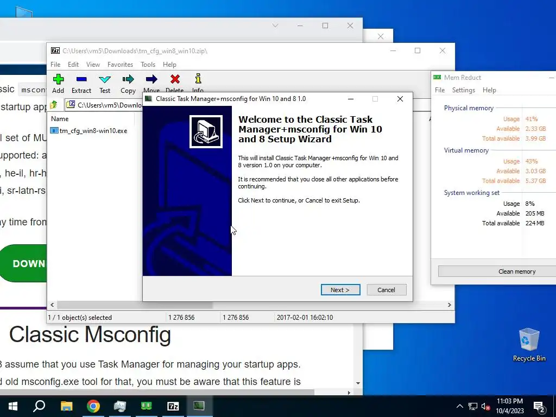Click the Test toolbar icon in 7-Zip
The height and width of the screenshot is (417, 556).
tap(105, 84)
